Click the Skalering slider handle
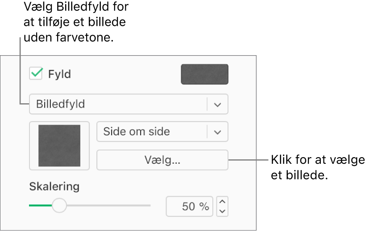369x231 pixels. [x=59, y=205]
